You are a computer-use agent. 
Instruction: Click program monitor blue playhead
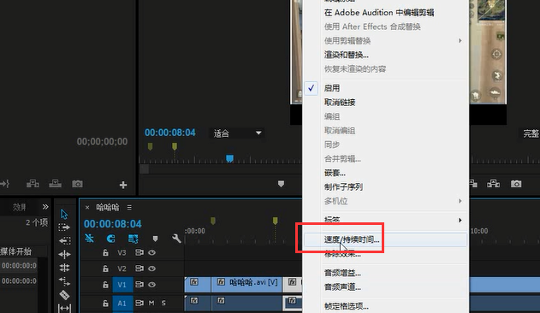pos(229,158)
